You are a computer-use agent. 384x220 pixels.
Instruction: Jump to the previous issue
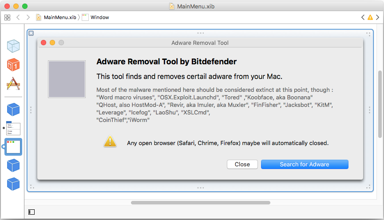pos(363,17)
